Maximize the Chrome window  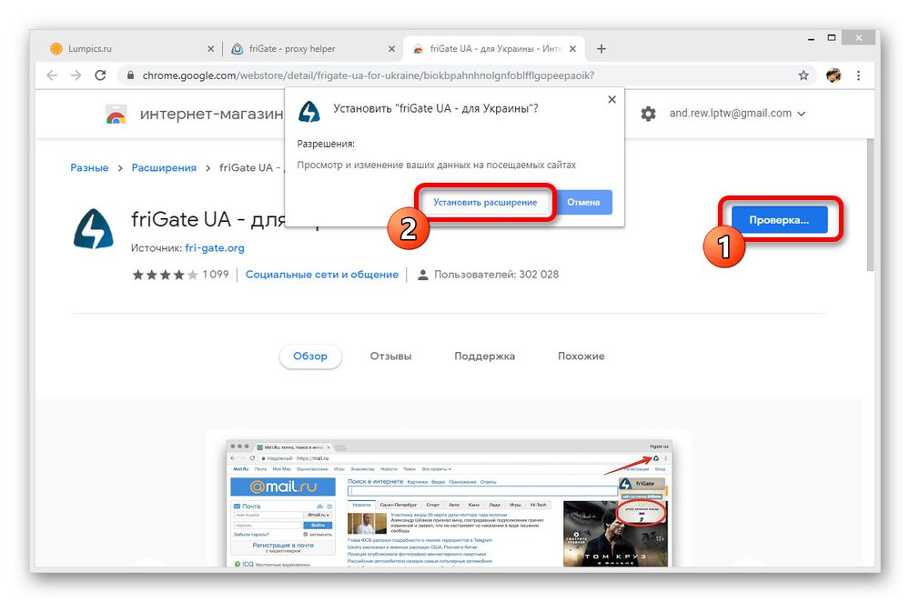tap(832, 38)
